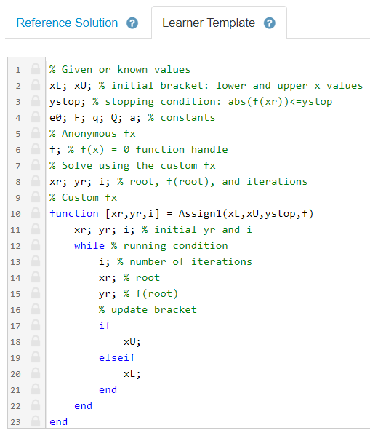This screenshot has height=433, width=370.
Task: Click line number 10 in the gutter
Action: point(15,214)
